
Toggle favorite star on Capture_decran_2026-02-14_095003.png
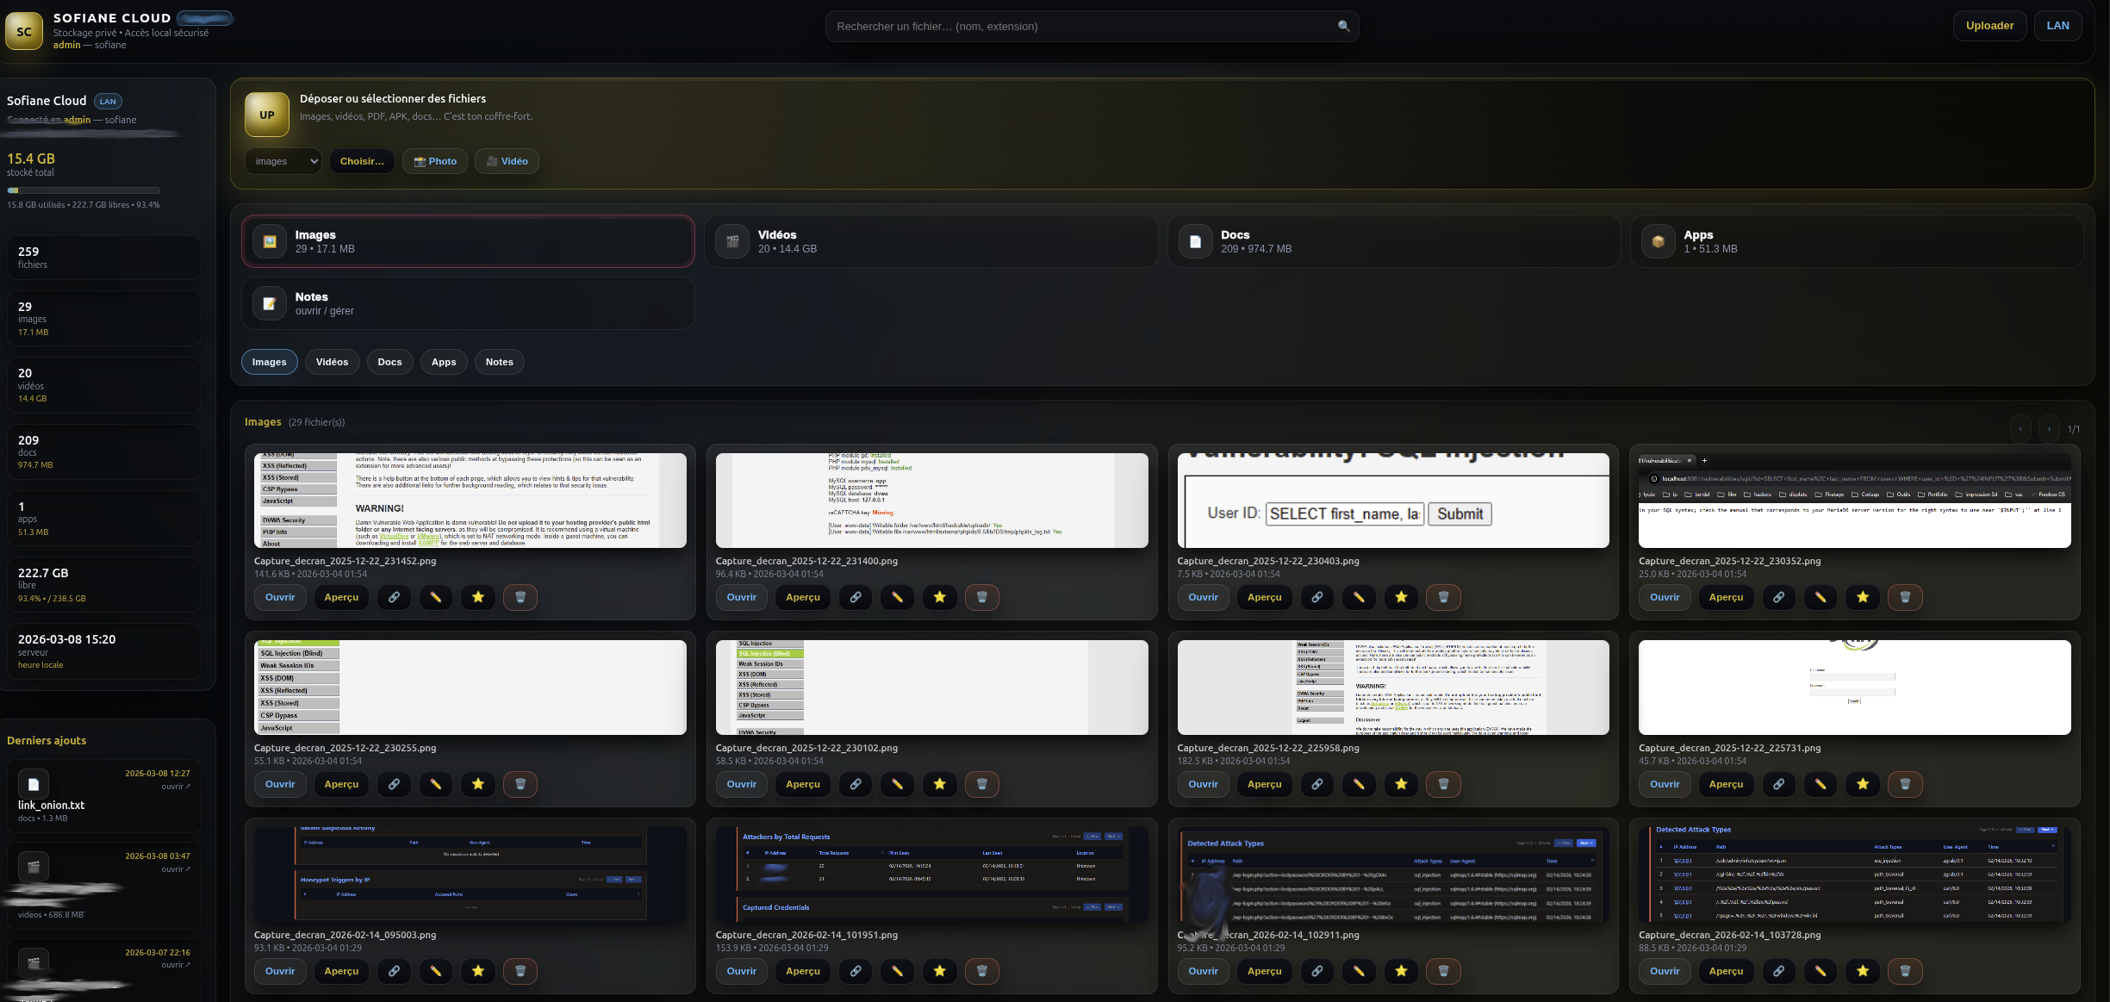(x=478, y=971)
